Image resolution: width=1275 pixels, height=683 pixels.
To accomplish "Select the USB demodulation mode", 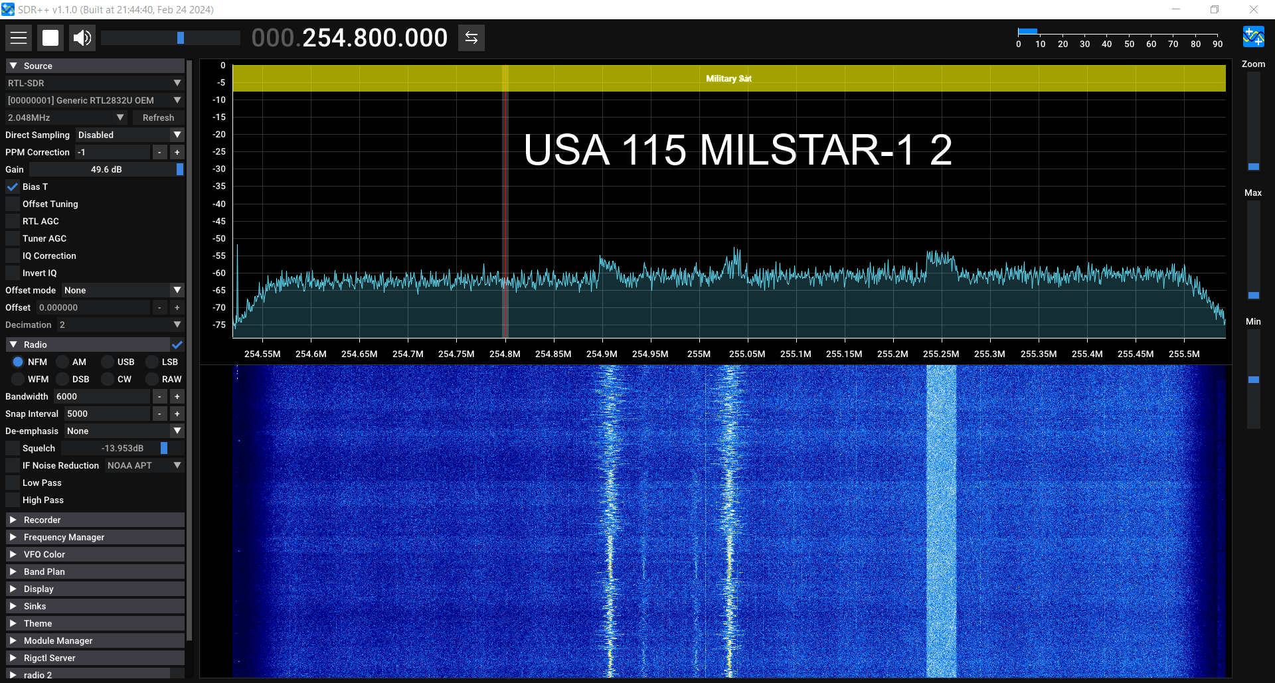I will tap(108, 362).
